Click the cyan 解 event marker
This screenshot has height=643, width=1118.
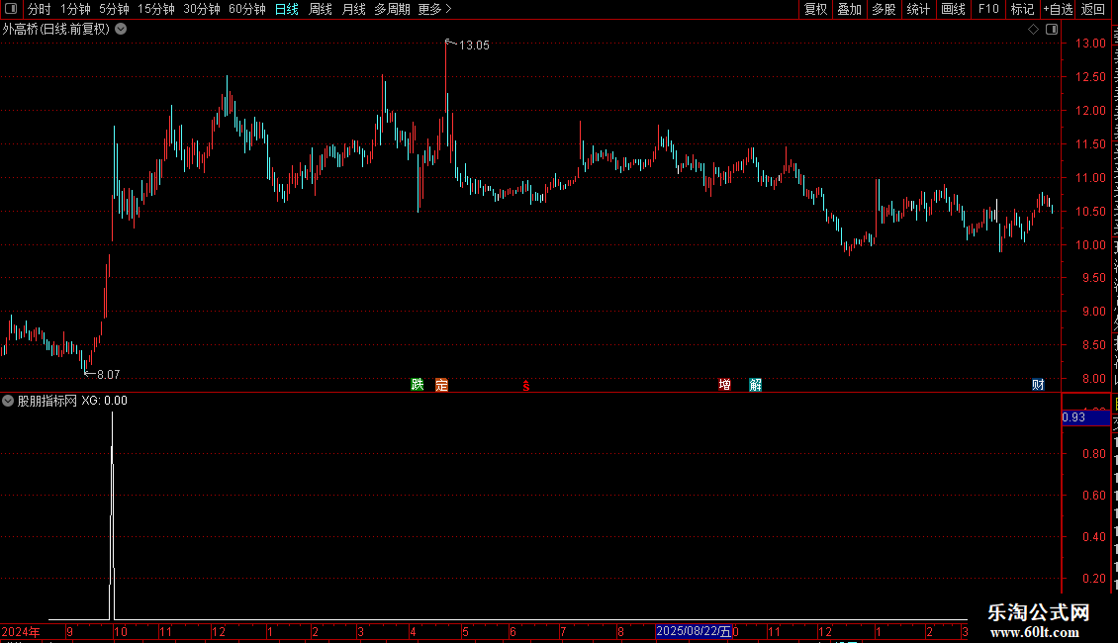[x=756, y=385]
